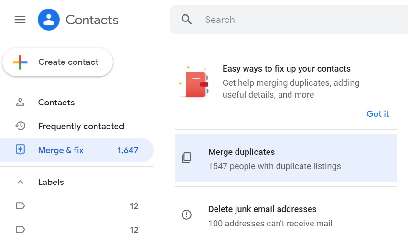Click the person icon beside Contacts
The height and width of the screenshot is (246, 408).
tap(20, 102)
